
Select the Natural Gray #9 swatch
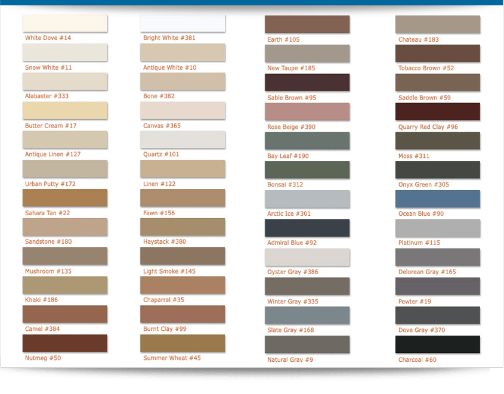(307, 344)
